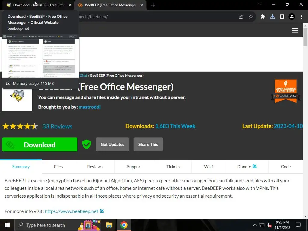Open the Reviews tab
The image size is (308, 231).
tap(95, 167)
